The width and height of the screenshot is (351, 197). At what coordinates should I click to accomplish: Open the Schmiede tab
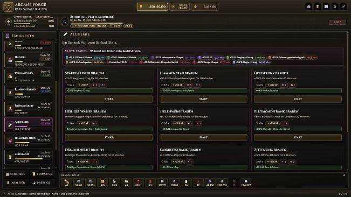(x=16, y=174)
